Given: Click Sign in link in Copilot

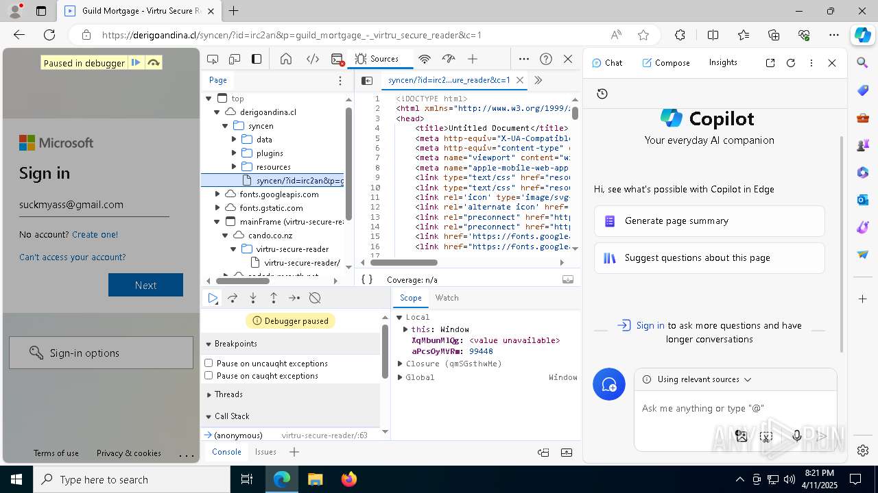Looking at the screenshot, I should 650,326.
